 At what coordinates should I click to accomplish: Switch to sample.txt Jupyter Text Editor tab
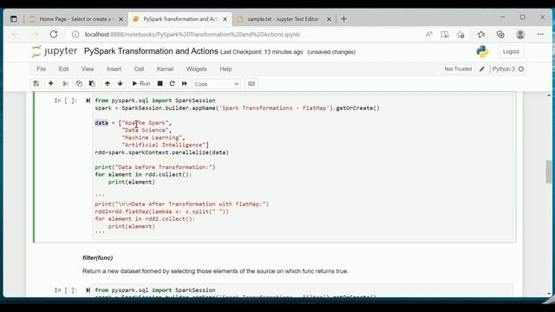(284, 19)
